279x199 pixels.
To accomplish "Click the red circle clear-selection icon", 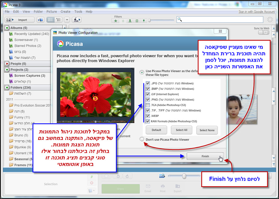I will point(92,183).
